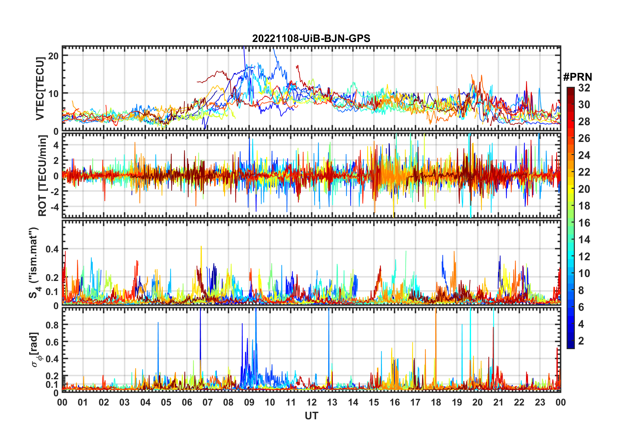Click sigma phi y-axis tick label 0.8
Screen dimensions: 623x436
point(52,325)
